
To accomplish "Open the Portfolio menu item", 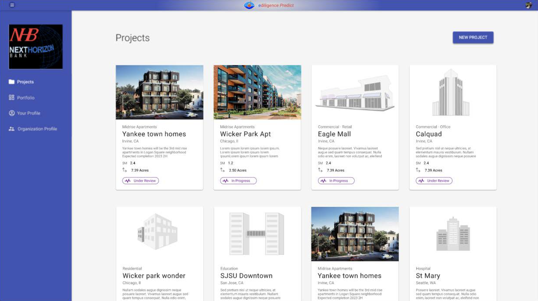I will (x=26, y=98).
